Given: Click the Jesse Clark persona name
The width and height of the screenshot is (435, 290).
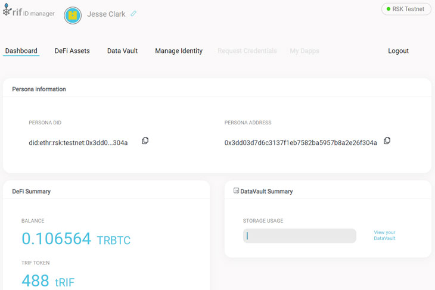Looking at the screenshot, I should coord(106,14).
